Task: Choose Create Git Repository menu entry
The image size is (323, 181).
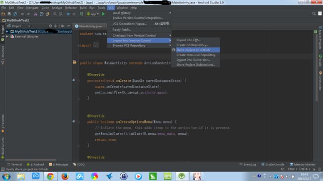Action: pyautogui.click(x=192, y=45)
